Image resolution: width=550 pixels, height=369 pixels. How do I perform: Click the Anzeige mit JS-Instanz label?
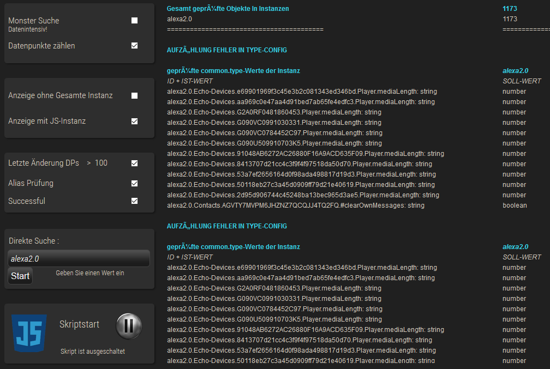coord(47,121)
